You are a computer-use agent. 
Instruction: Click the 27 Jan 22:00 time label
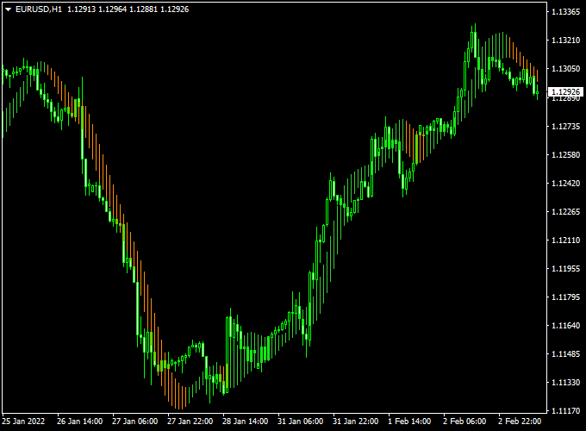point(190,422)
